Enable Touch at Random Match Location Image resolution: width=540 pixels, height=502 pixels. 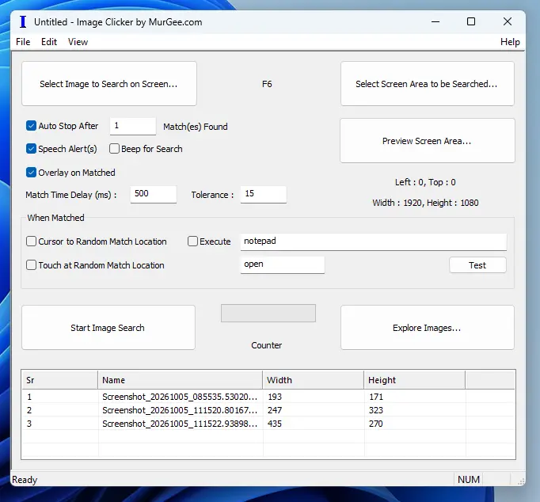click(31, 265)
